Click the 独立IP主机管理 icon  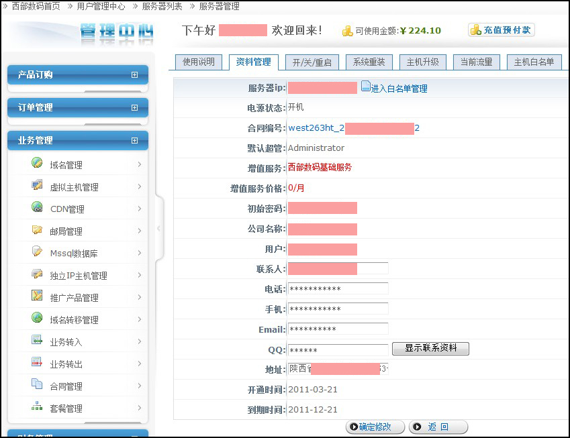(x=37, y=274)
